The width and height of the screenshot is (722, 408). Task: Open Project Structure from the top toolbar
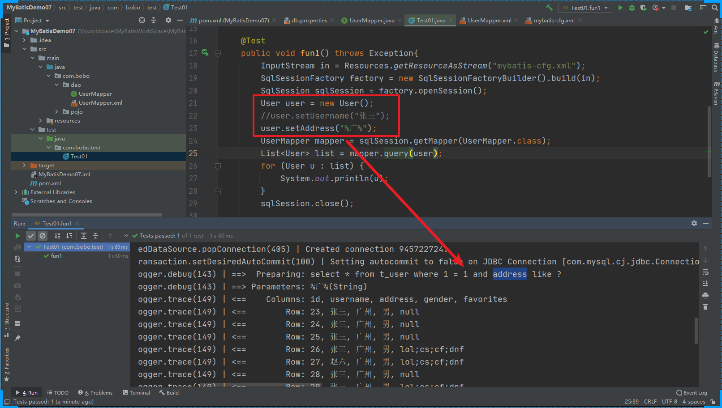[688, 8]
